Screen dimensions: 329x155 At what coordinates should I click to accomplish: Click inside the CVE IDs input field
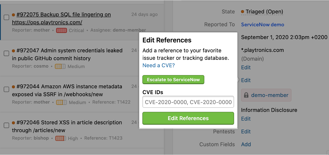coord(188,102)
